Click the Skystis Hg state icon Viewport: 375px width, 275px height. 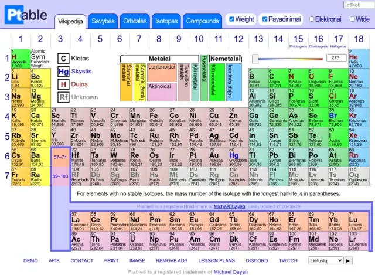(x=63, y=72)
